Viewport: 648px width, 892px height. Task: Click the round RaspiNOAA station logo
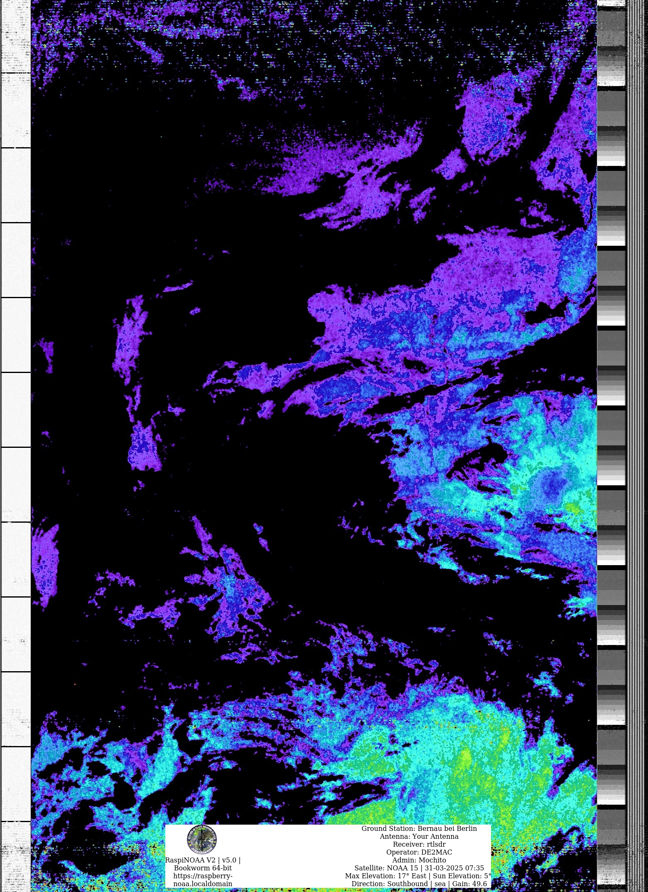tap(202, 840)
